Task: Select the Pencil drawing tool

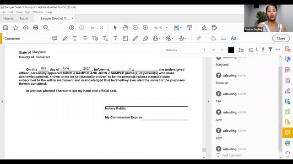Action: pos(135,38)
